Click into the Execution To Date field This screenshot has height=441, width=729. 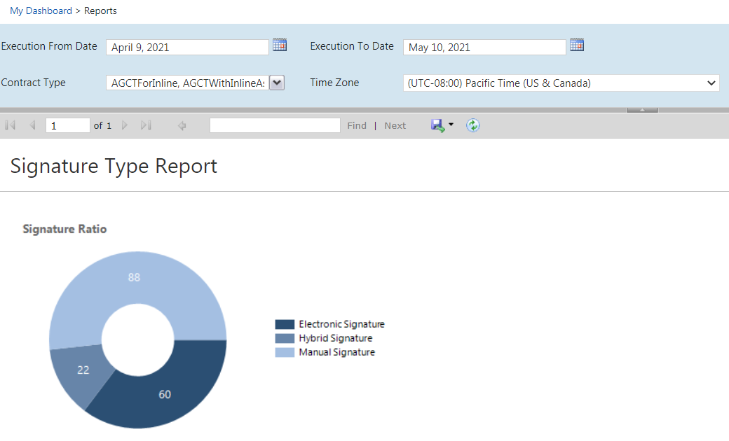[484, 48]
